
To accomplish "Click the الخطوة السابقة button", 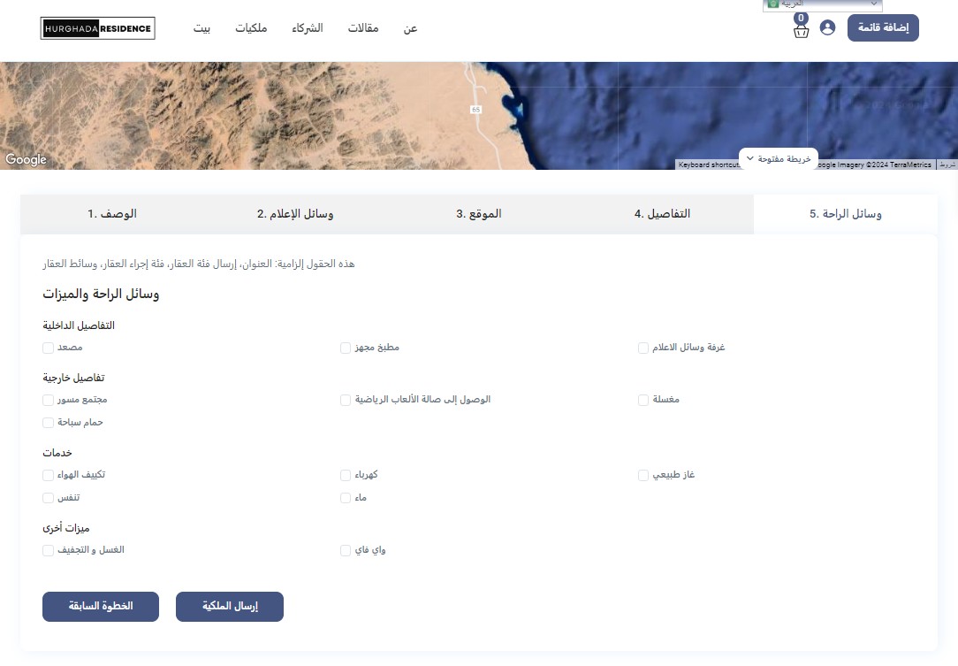I will pos(101,607).
